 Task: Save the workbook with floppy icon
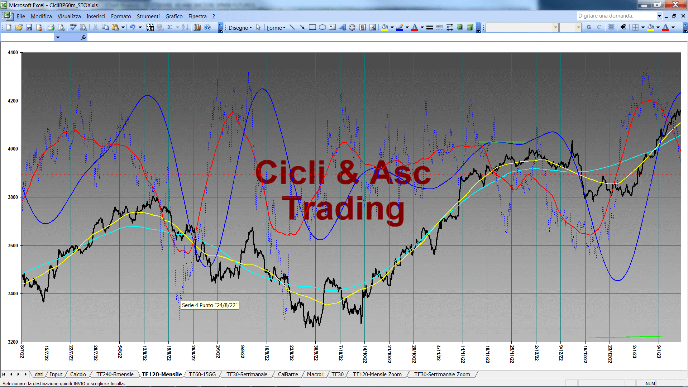[x=29, y=27]
